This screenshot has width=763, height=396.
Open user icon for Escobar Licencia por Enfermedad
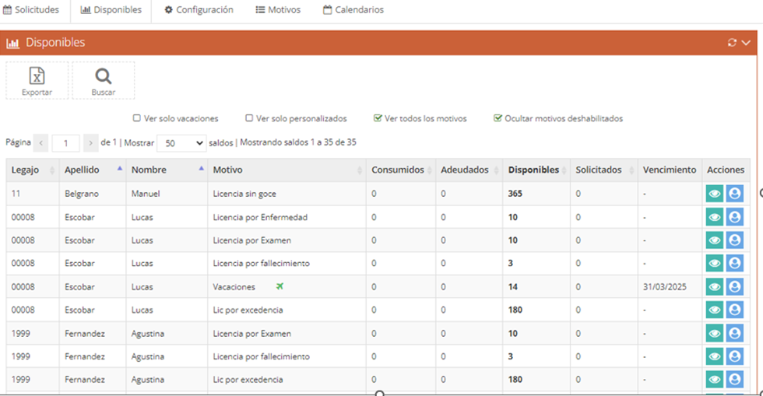coord(735,217)
